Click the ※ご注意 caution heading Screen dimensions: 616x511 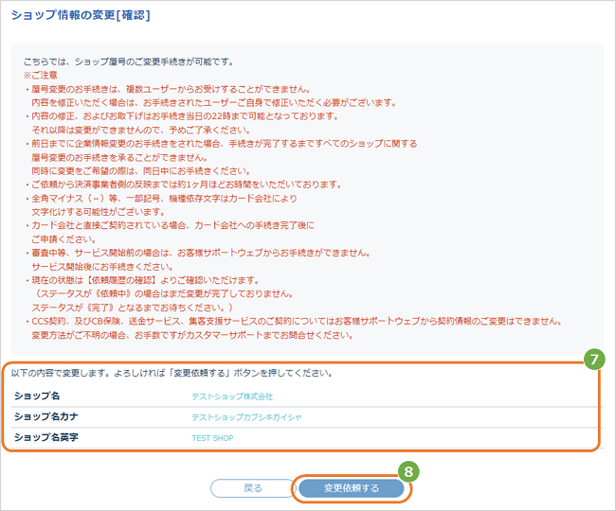pos(41,76)
